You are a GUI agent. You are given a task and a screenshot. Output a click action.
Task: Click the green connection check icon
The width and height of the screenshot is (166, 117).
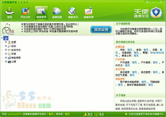126,114
